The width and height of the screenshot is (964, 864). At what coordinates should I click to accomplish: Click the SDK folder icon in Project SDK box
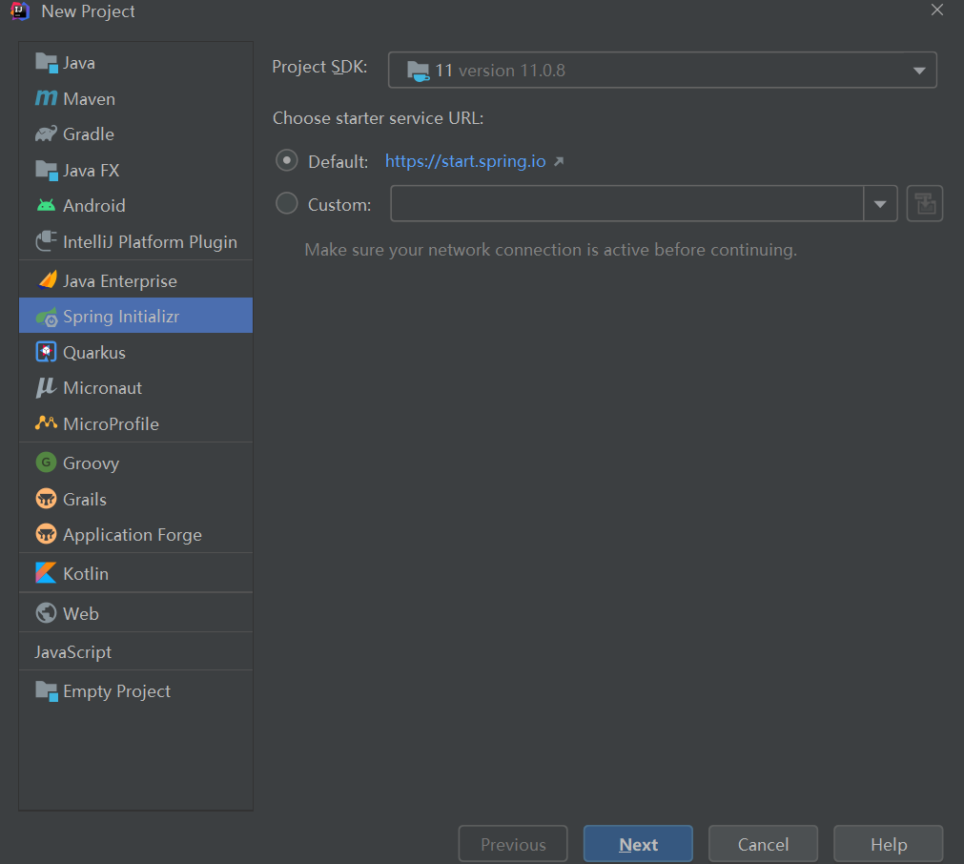[418, 72]
